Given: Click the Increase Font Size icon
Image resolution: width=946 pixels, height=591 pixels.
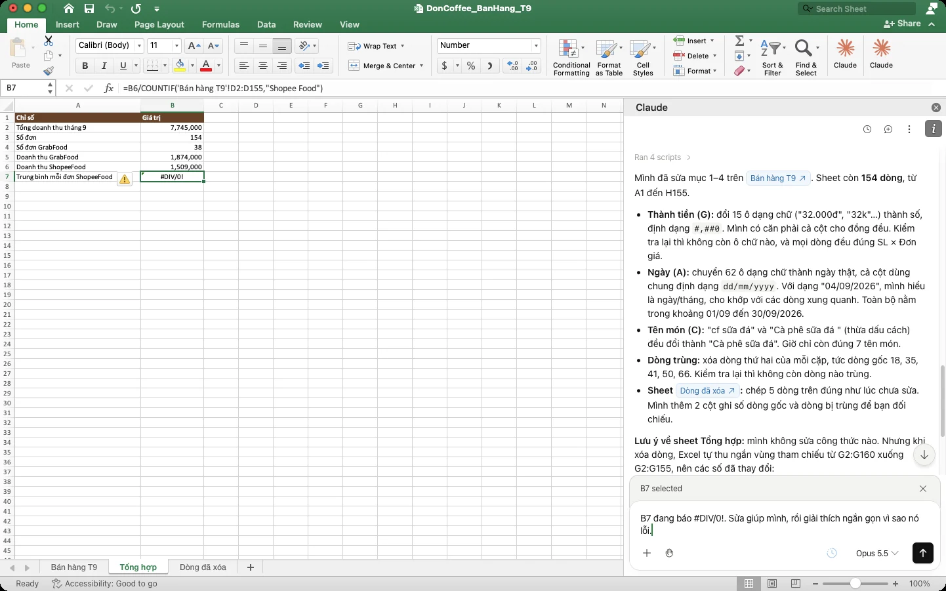Looking at the screenshot, I should pos(194,45).
